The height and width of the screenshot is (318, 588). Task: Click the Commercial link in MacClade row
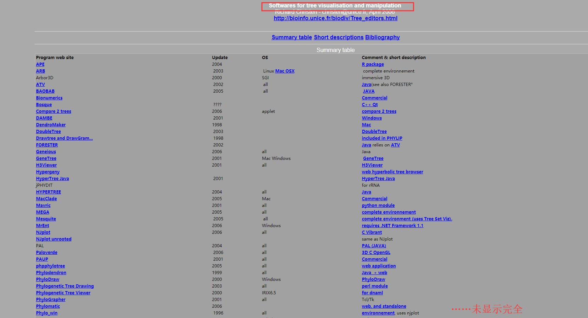(374, 199)
